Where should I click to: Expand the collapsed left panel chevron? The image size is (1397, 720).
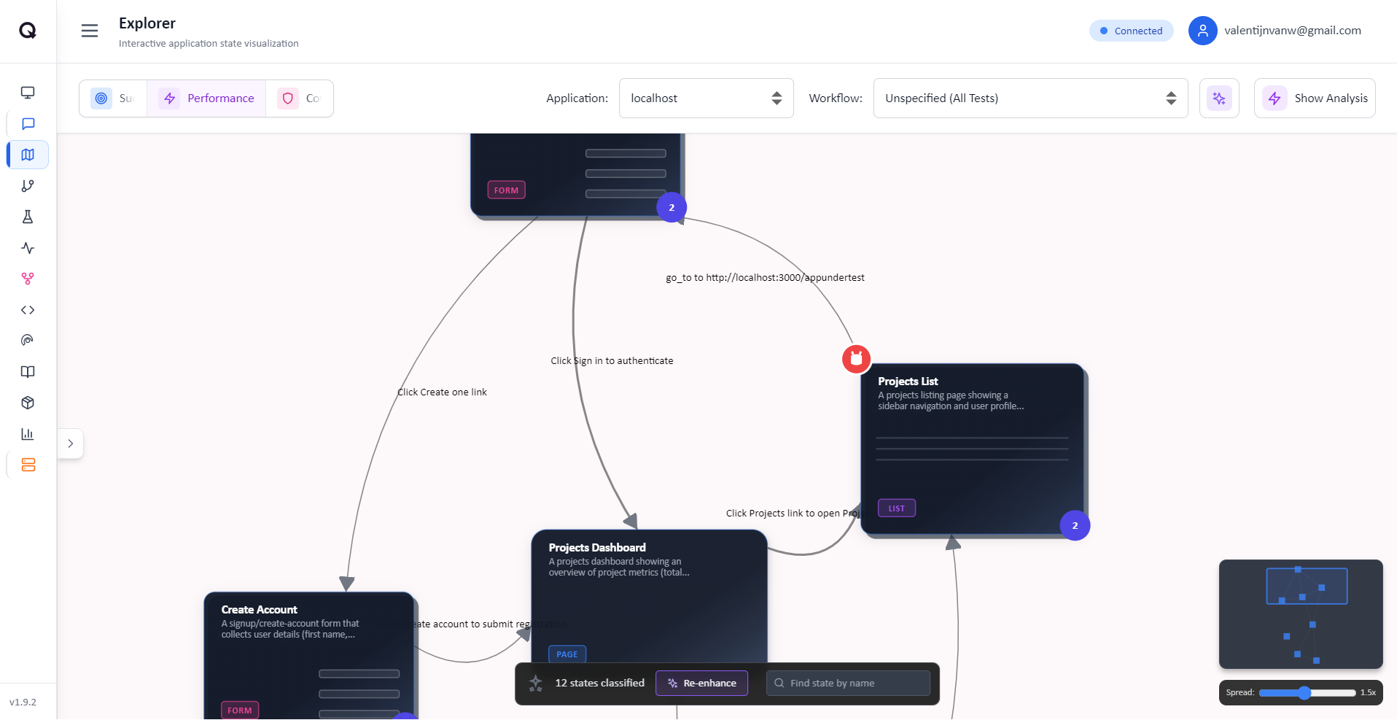pyautogui.click(x=70, y=443)
